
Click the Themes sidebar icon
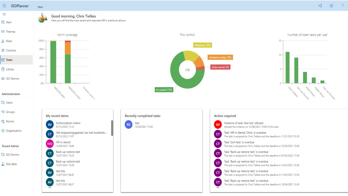pyautogui.click(x=3, y=32)
